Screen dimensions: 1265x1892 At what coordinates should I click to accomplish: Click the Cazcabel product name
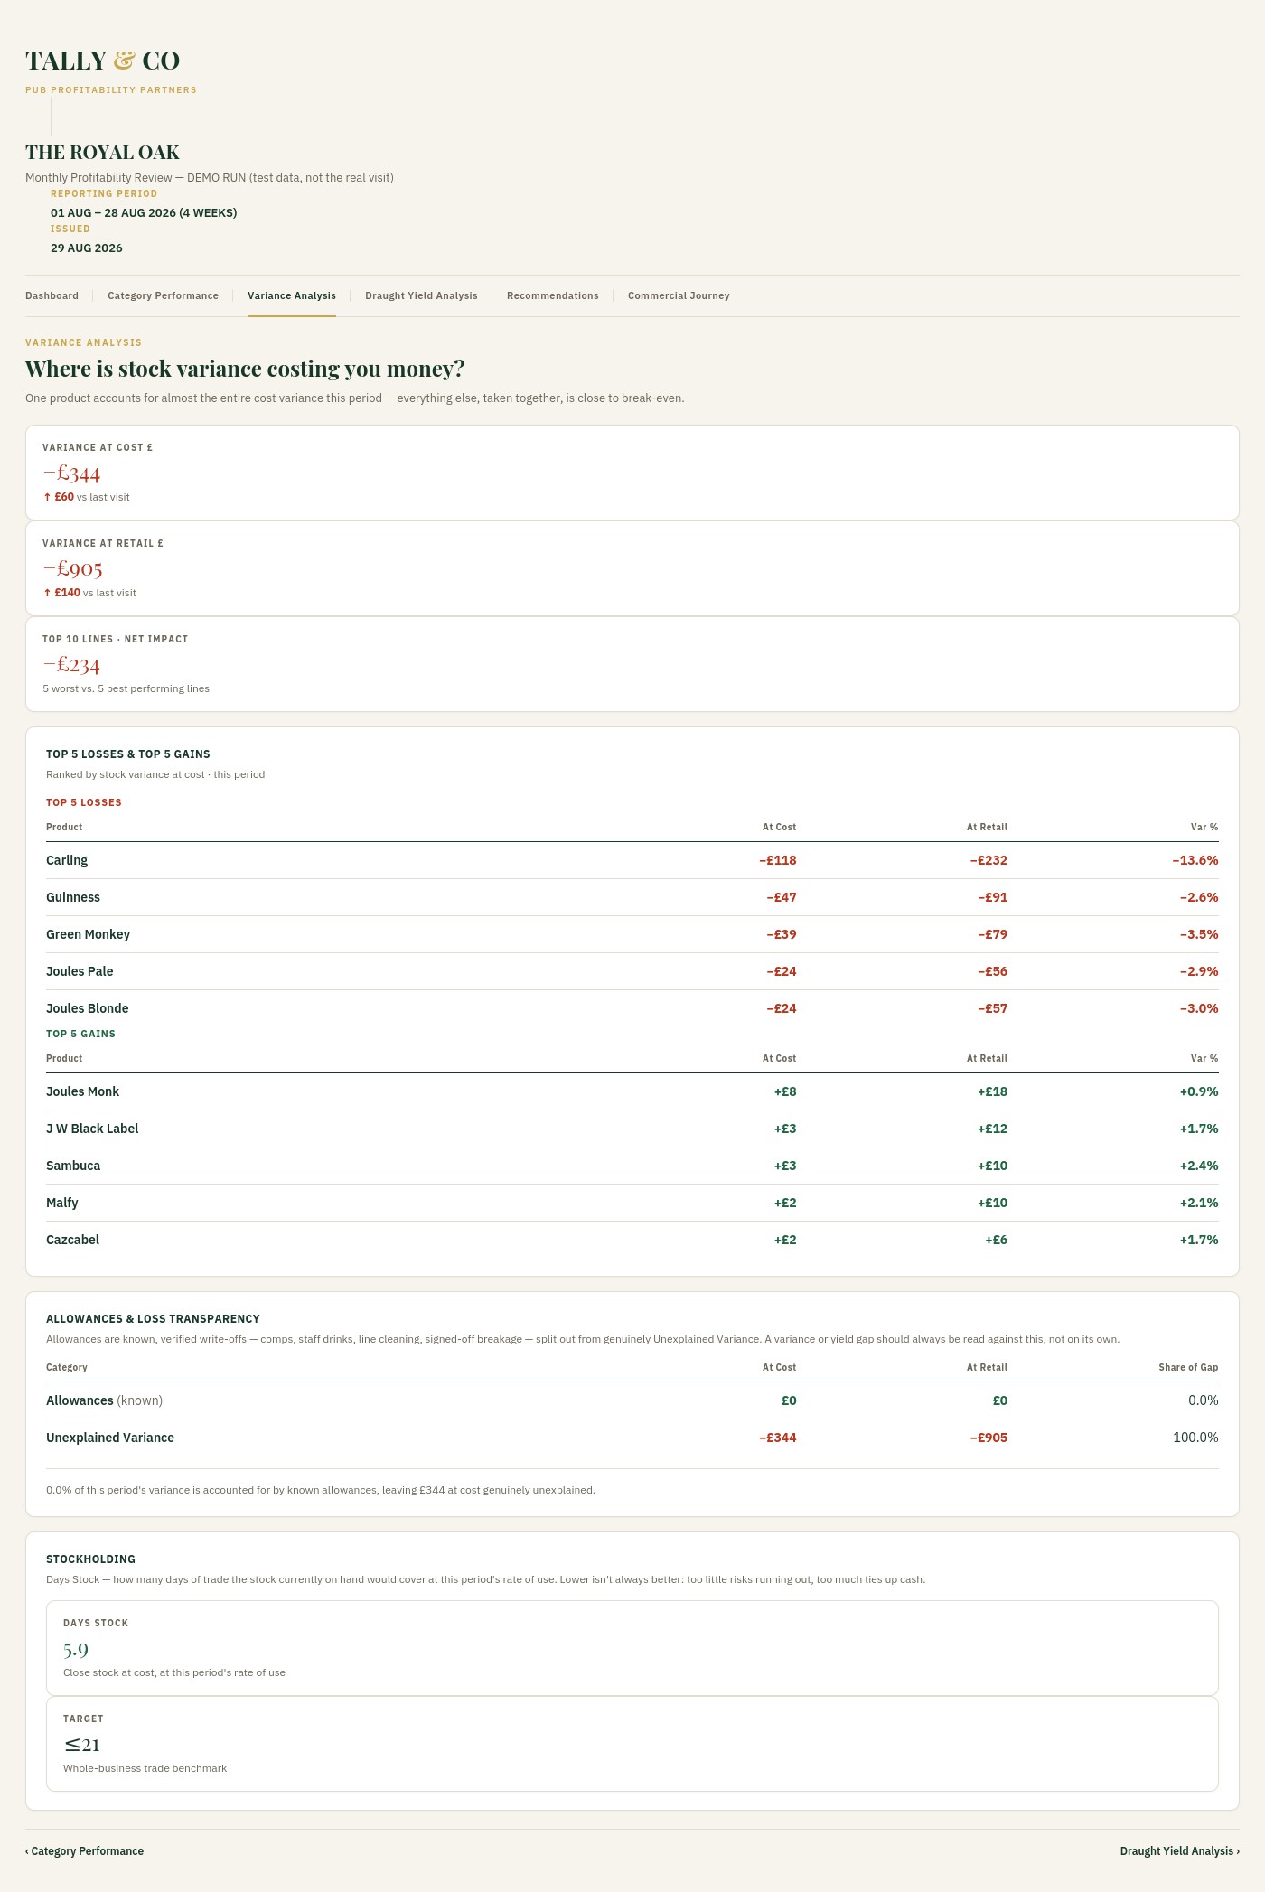(72, 1240)
